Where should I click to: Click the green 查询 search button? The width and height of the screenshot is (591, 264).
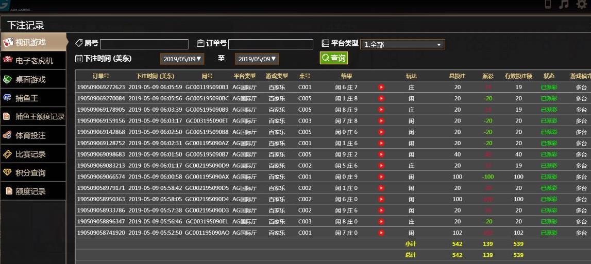click(333, 58)
